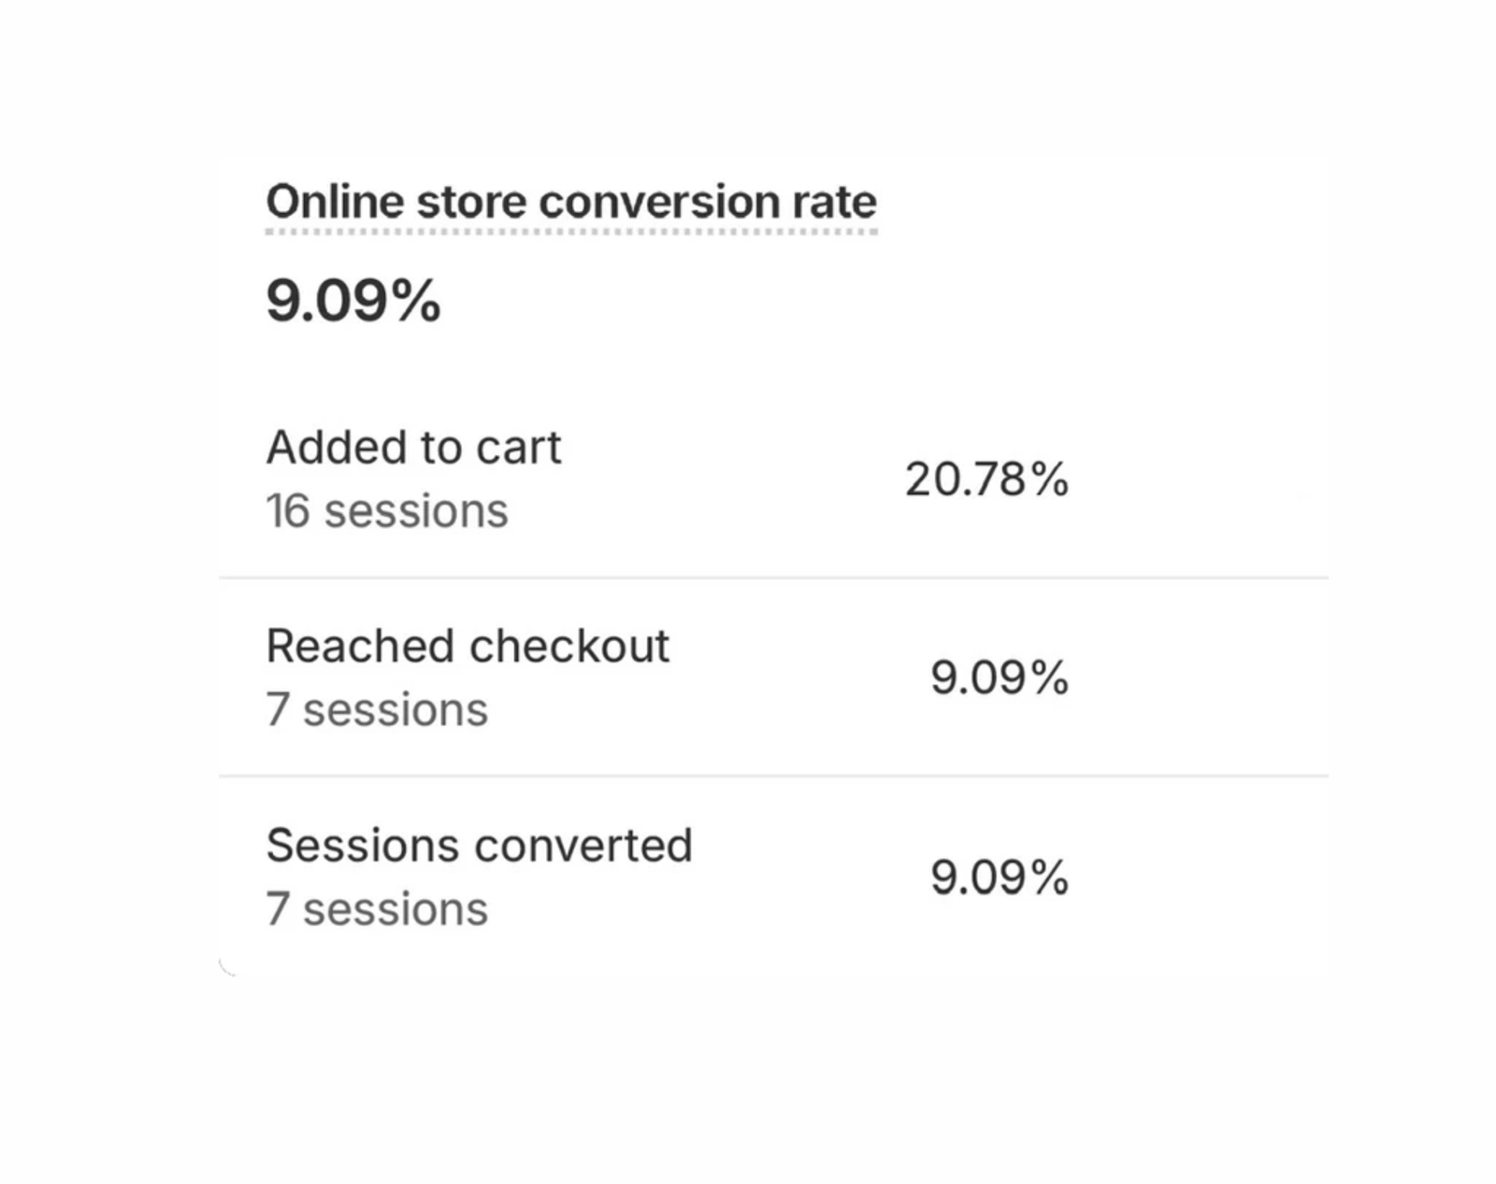1496x1184 pixels.
Task: Select the Reached checkout label
Action: click(x=467, y=646)
